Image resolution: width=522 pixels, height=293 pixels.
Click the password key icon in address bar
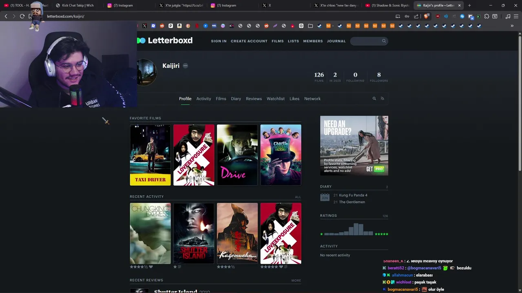[x=407, y=16]
